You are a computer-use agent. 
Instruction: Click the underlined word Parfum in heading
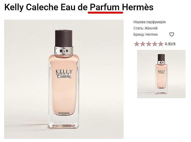point(105,7)
